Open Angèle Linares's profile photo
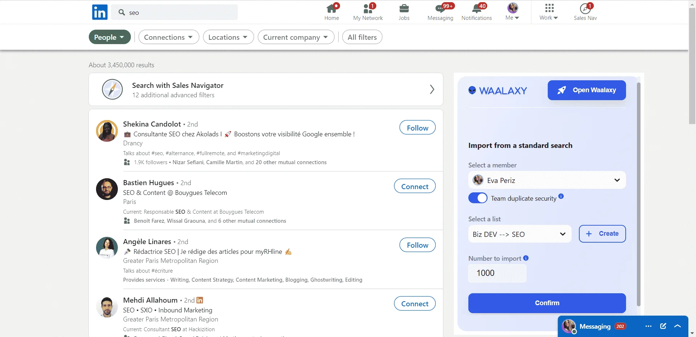This screenshot has width=696, height=337. point(107,248)
